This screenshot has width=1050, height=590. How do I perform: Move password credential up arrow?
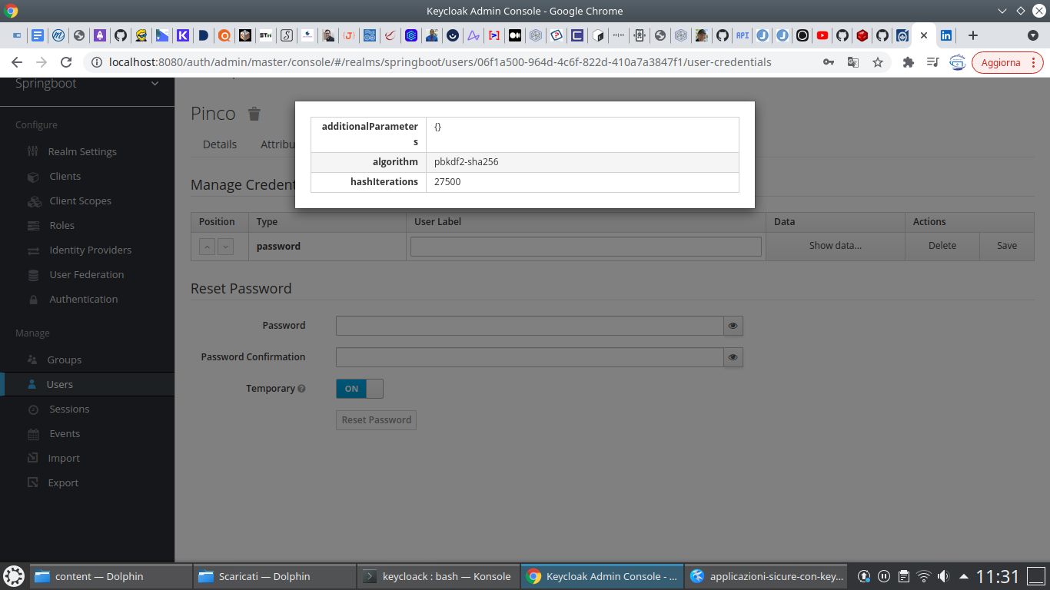(207, 247)
